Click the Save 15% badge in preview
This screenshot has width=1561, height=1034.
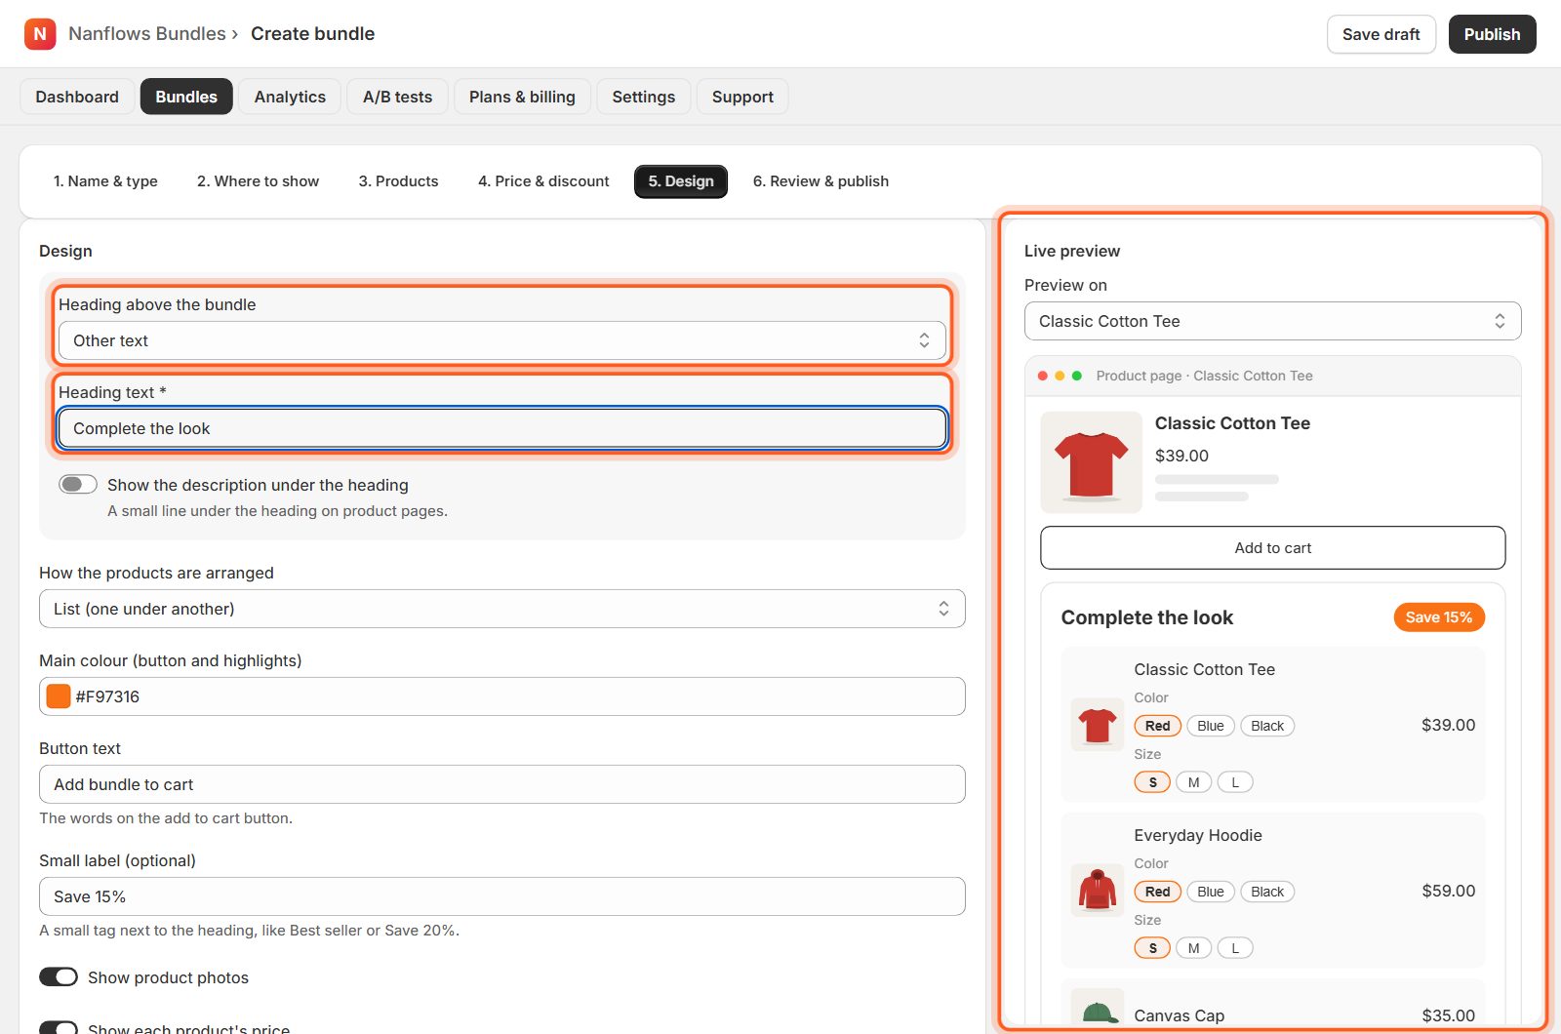tap(1439, 617)
